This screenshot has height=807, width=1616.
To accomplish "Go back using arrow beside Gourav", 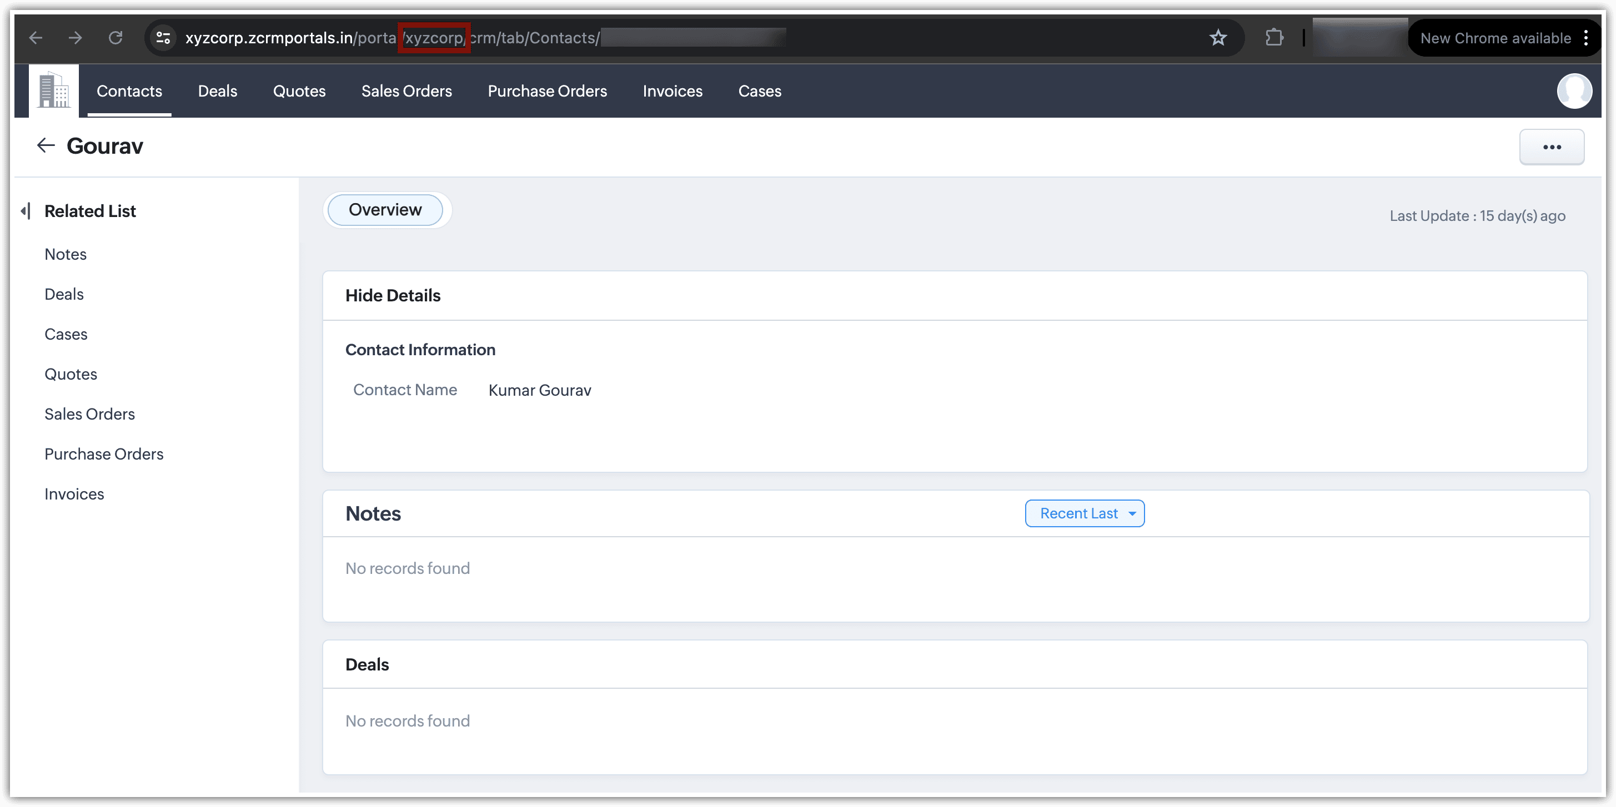I will [46, 145].
